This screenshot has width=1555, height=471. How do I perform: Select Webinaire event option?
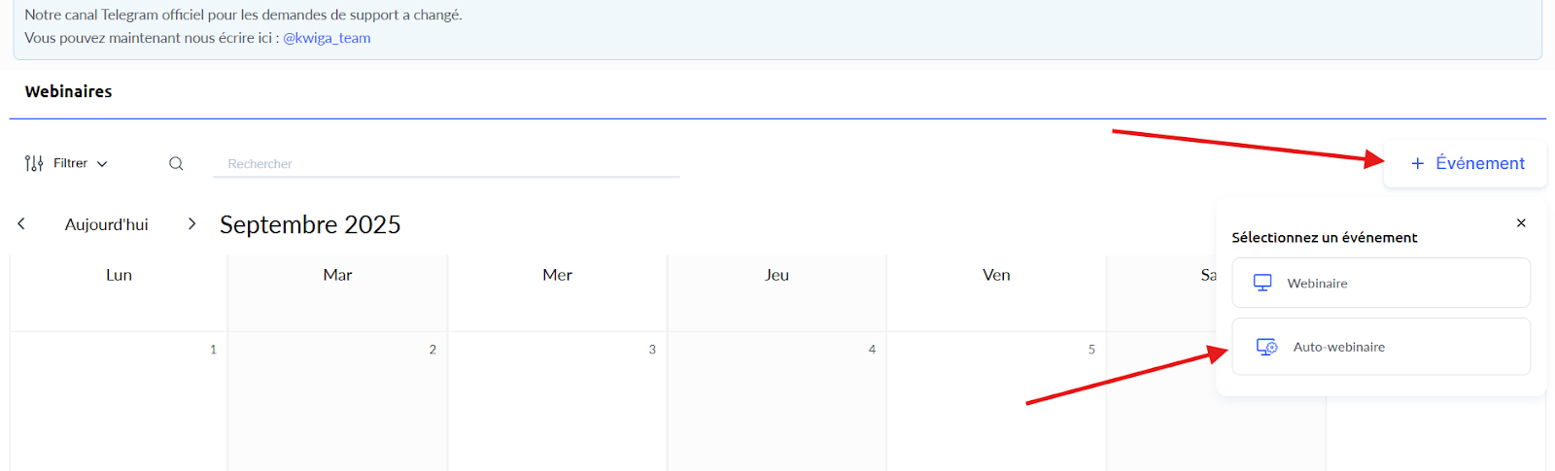coord(1380,283)
